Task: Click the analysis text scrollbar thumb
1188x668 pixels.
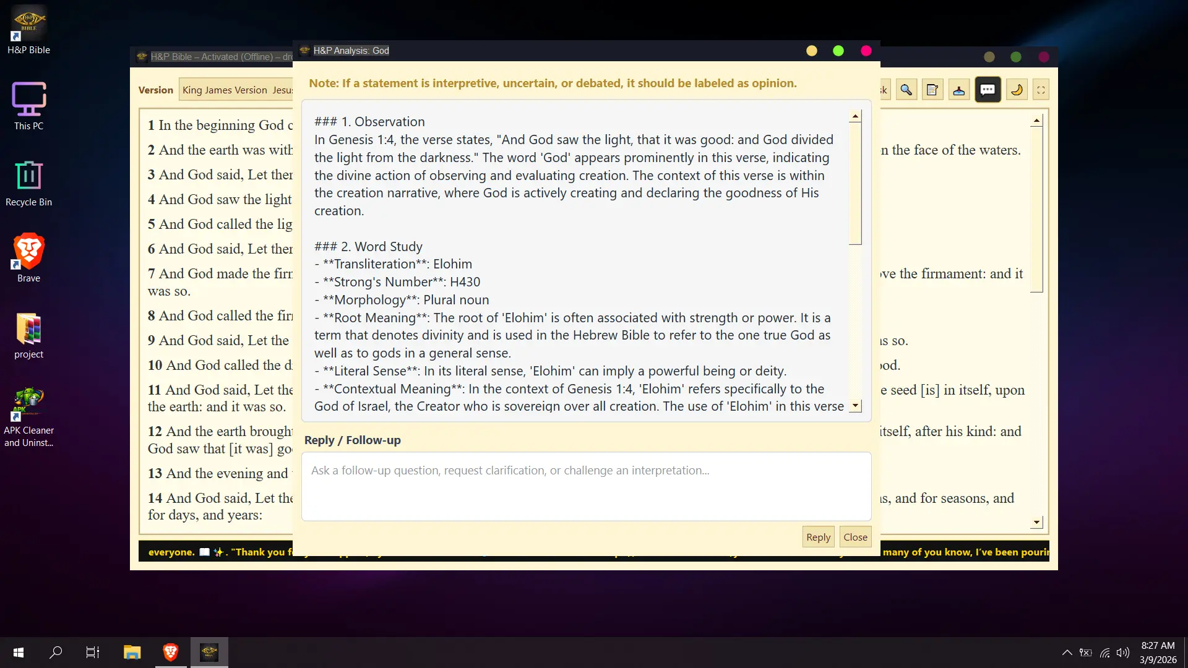Action: pyautogui.click(x=855, y=184)
